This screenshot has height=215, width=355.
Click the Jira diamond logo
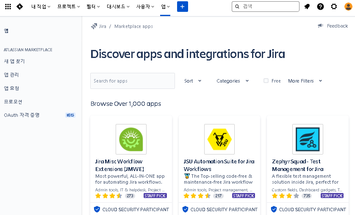click(19, 6)
